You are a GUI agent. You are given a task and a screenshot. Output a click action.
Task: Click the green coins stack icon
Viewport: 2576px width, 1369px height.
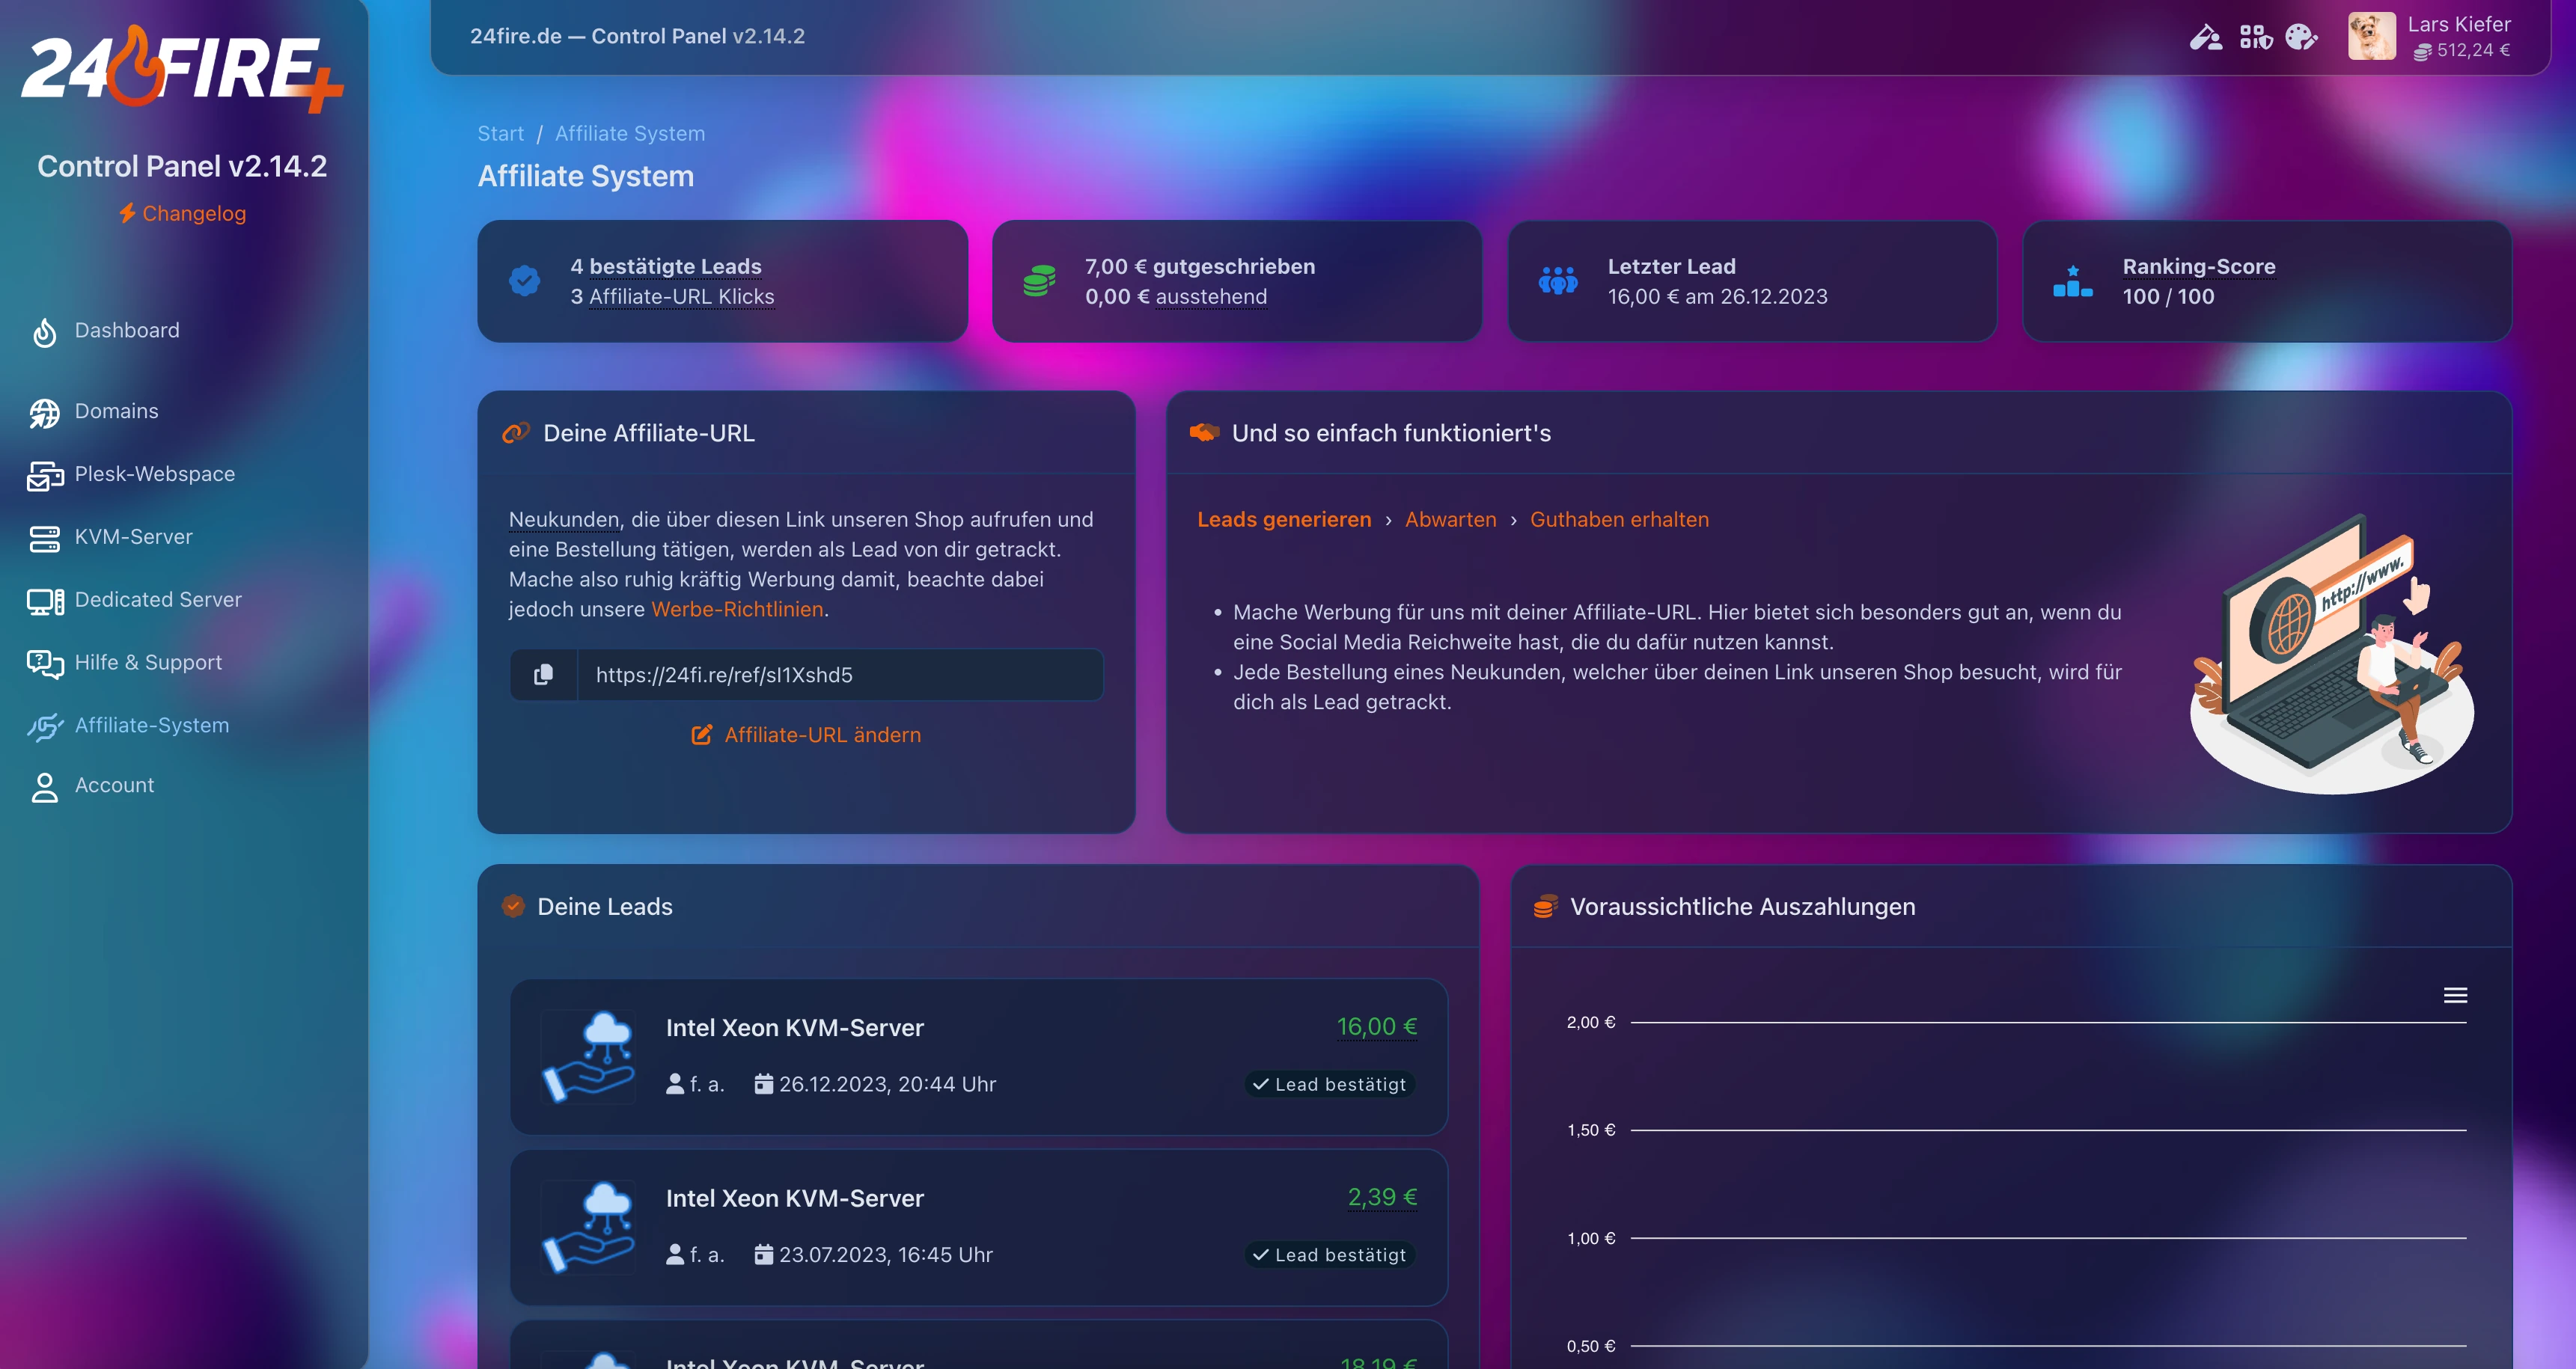click(x=1039, y=281)
